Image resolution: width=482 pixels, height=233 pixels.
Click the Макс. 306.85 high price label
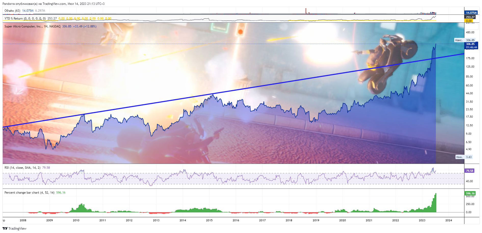[465, 40]
